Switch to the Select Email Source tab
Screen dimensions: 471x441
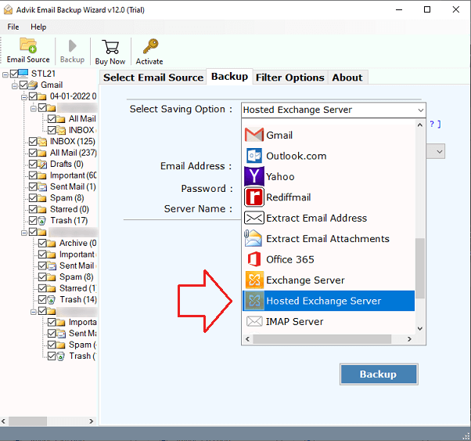[153, 78]
